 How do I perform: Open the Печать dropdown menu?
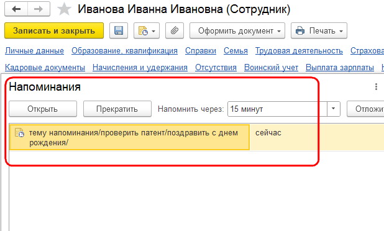pyautogui.click(x=319, y=31)
